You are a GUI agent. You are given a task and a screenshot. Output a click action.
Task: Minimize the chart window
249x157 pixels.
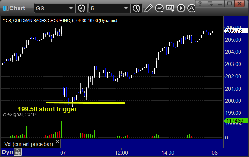tap(220, 4)
